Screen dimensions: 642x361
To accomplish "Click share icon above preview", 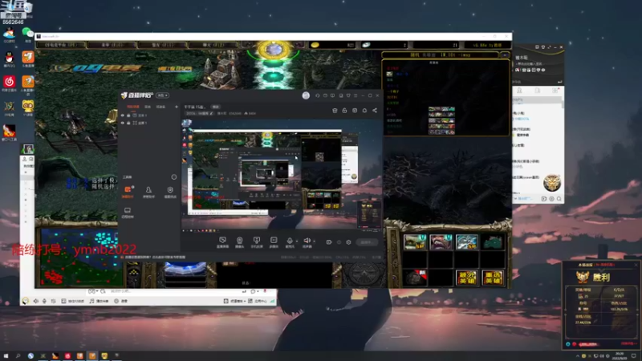I will (x=375, y=111).
